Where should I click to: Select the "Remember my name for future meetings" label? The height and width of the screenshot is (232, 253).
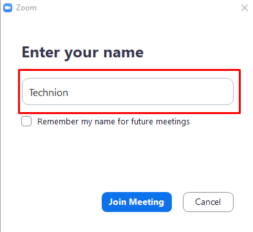(113, 122)
